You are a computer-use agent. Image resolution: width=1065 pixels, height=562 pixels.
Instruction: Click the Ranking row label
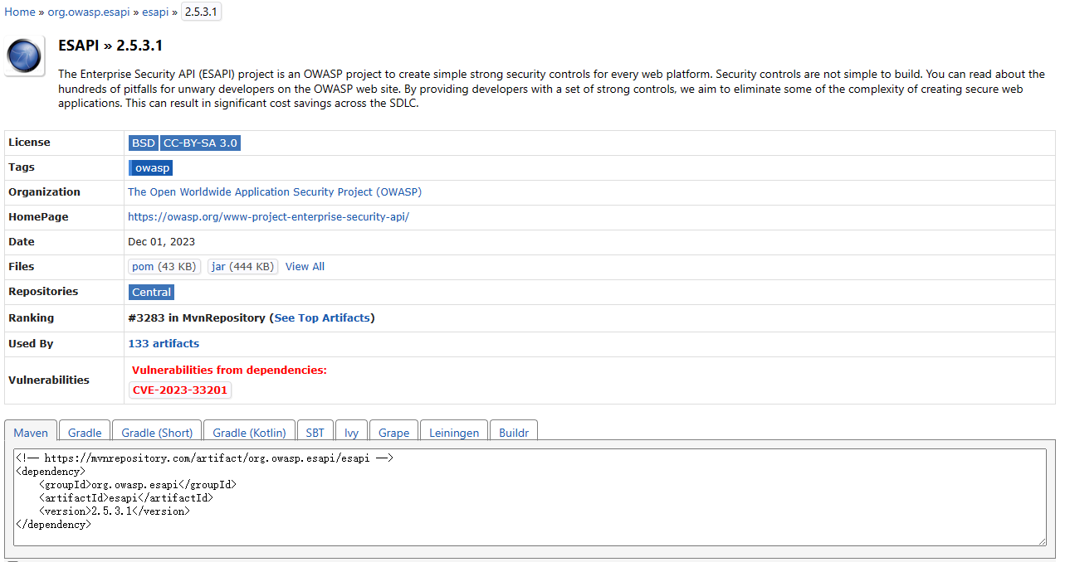31,317
